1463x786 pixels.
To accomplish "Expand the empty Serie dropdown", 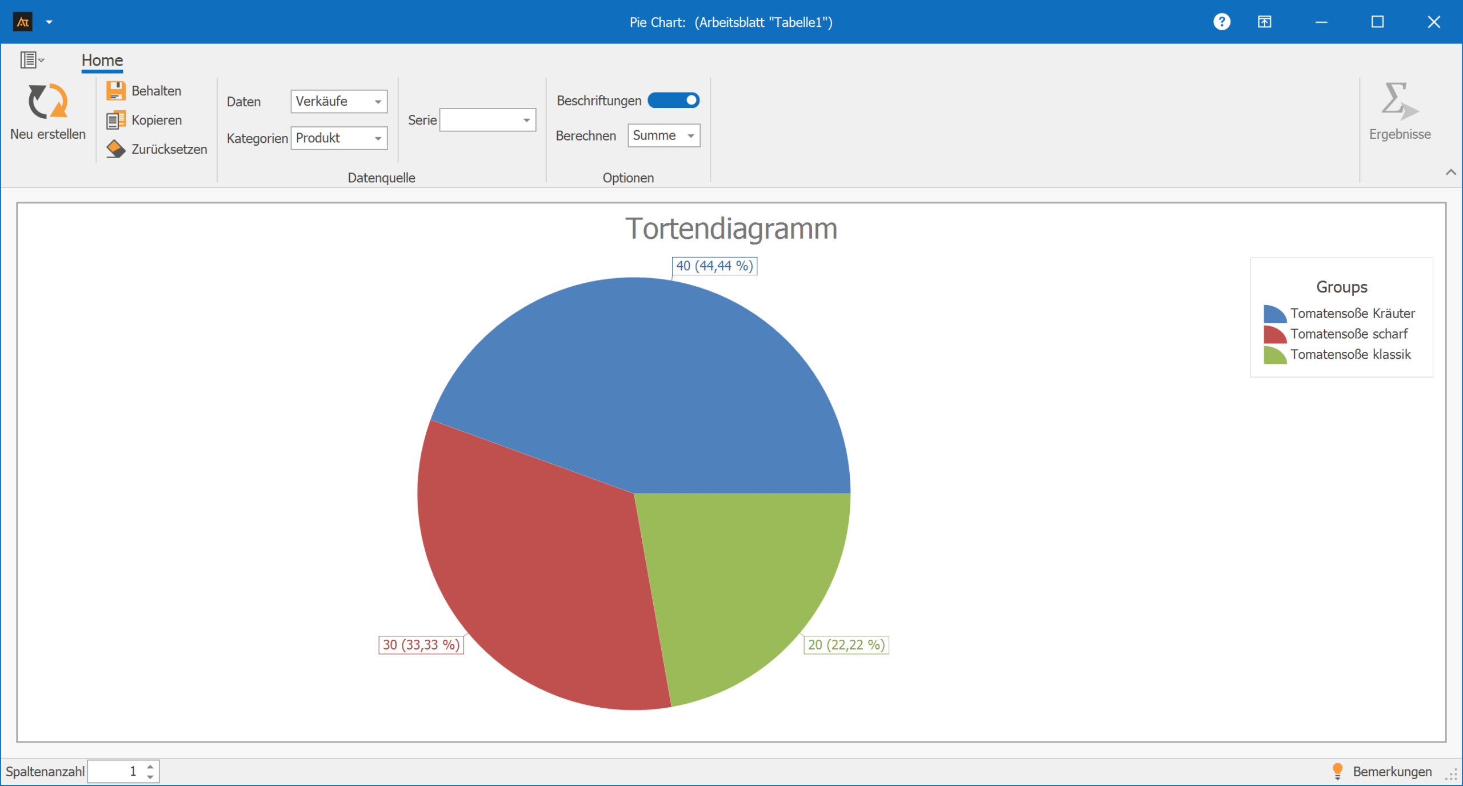I will 487,120.
